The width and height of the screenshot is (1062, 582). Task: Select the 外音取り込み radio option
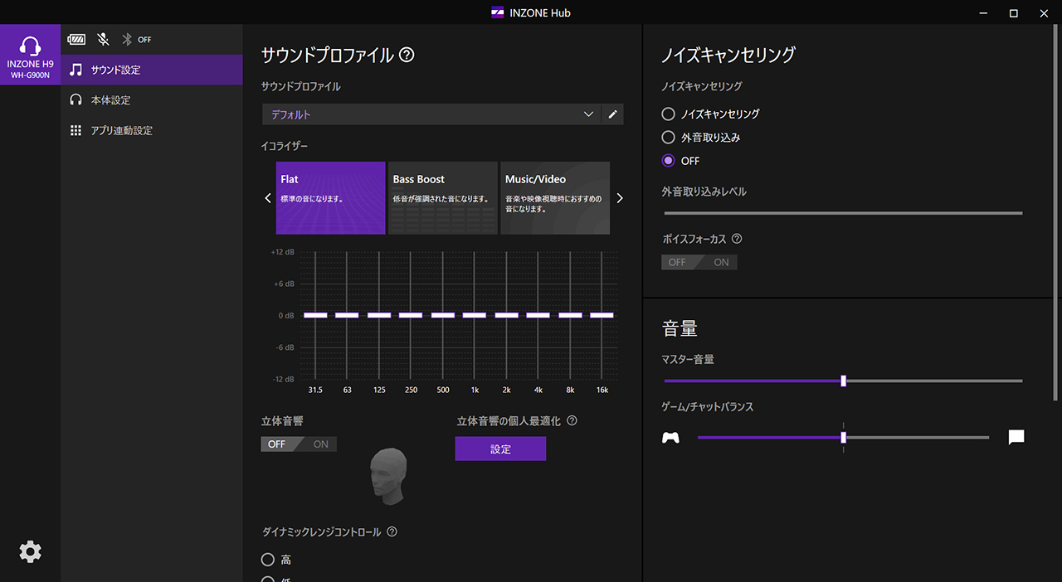[701, 138]
